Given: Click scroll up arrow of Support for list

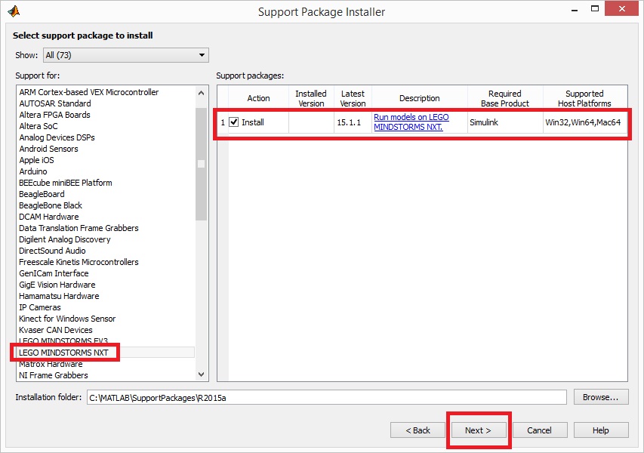Looking at the screenshot, I should 202,93.
